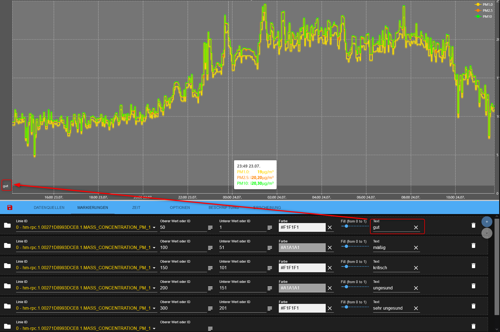Open the ZEIT tab
Image resolution: width=500 pixels, height=332 pixels.
click(136, 207)
